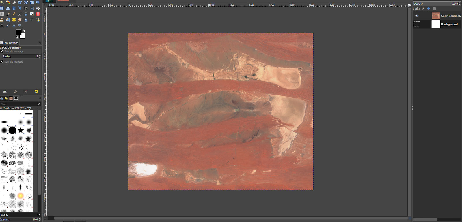The width and height of the screenshot is (462, 222).
Task: Open the Brushes dock panel menu arrow
Action: 40,98
